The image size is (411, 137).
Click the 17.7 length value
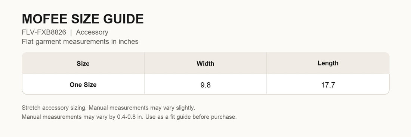coord(328,85)
